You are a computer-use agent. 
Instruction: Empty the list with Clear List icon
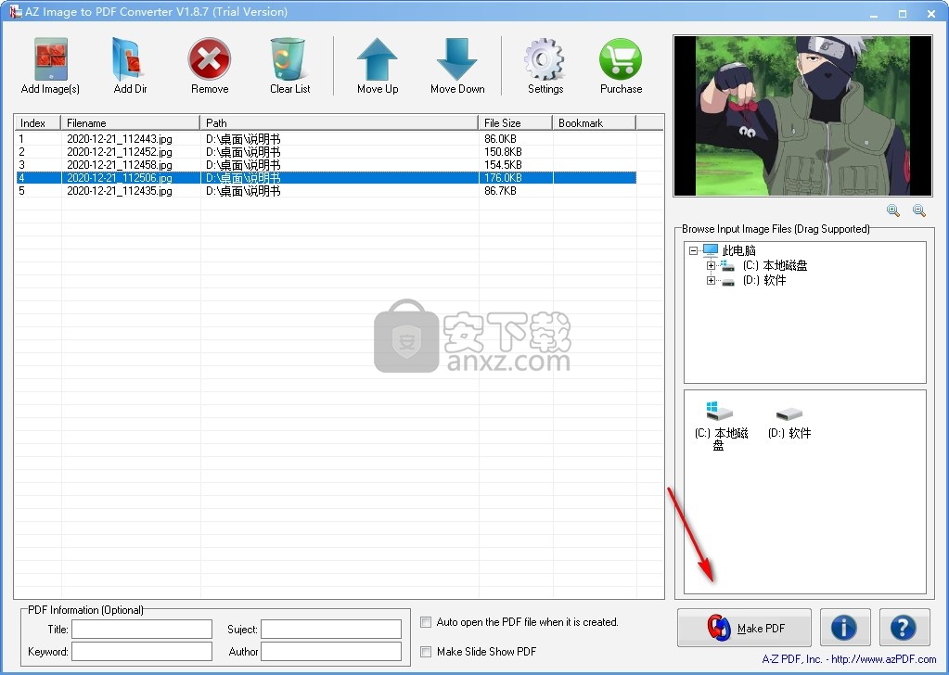289,59
